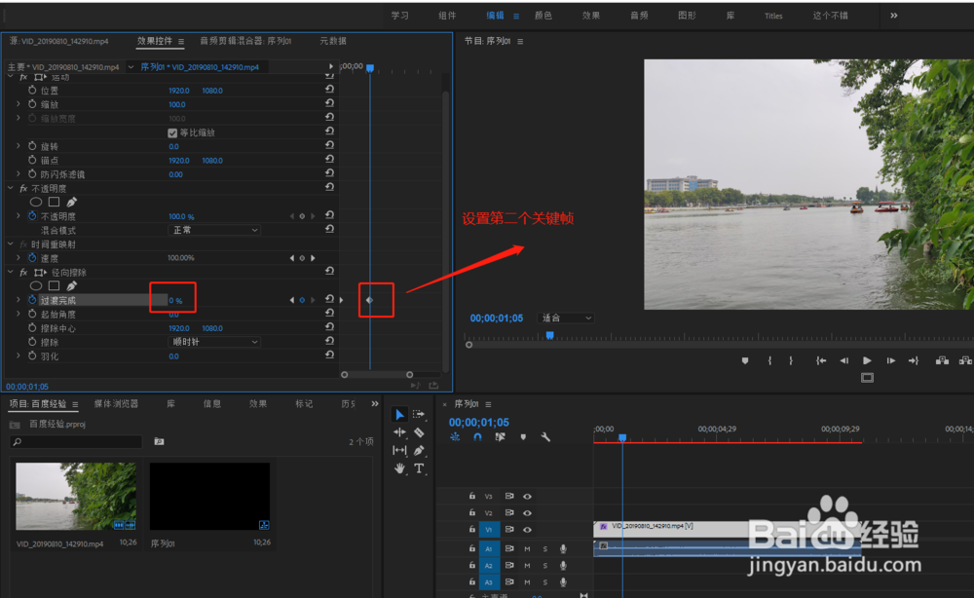The width and height of the screenshot is (974, 598).
Task: Switch to the 颜色 workspace
Action: tap(543, 16)
